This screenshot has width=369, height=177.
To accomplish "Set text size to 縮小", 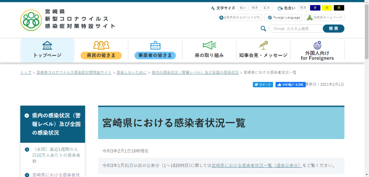I will [x=243, y=8].
